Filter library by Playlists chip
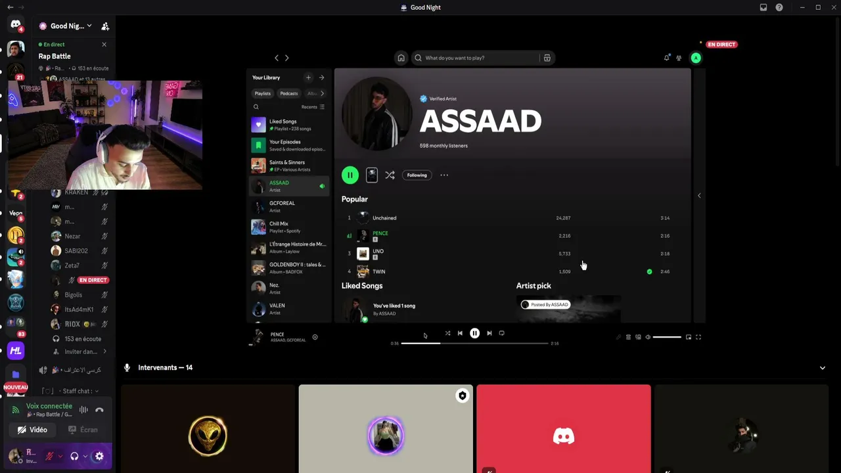 coord(262,93)
